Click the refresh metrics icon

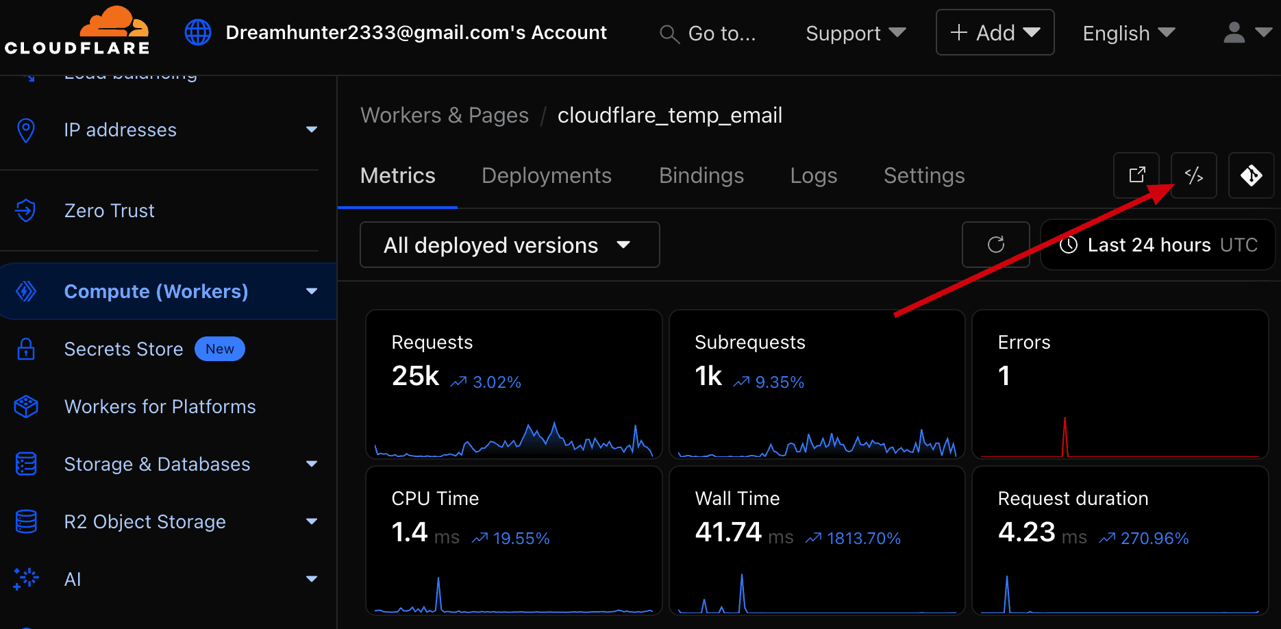[x=995, y=245]
